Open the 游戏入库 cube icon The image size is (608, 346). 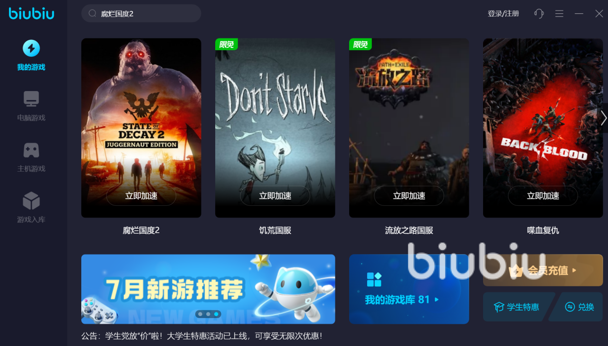click(31, 201)
